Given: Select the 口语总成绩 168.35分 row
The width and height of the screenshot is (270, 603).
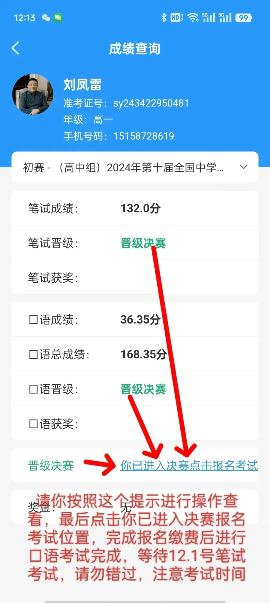Looking at the screenshot, I should click(x=135, y=354).
